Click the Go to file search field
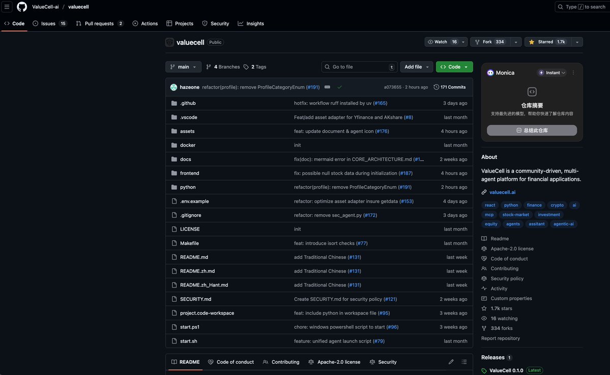The height and width of the screenshot is (375, 610). tap(359, 66)
